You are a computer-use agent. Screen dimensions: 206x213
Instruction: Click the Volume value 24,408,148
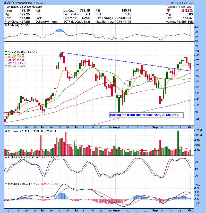pyautogui.click(x=185, y=22)
